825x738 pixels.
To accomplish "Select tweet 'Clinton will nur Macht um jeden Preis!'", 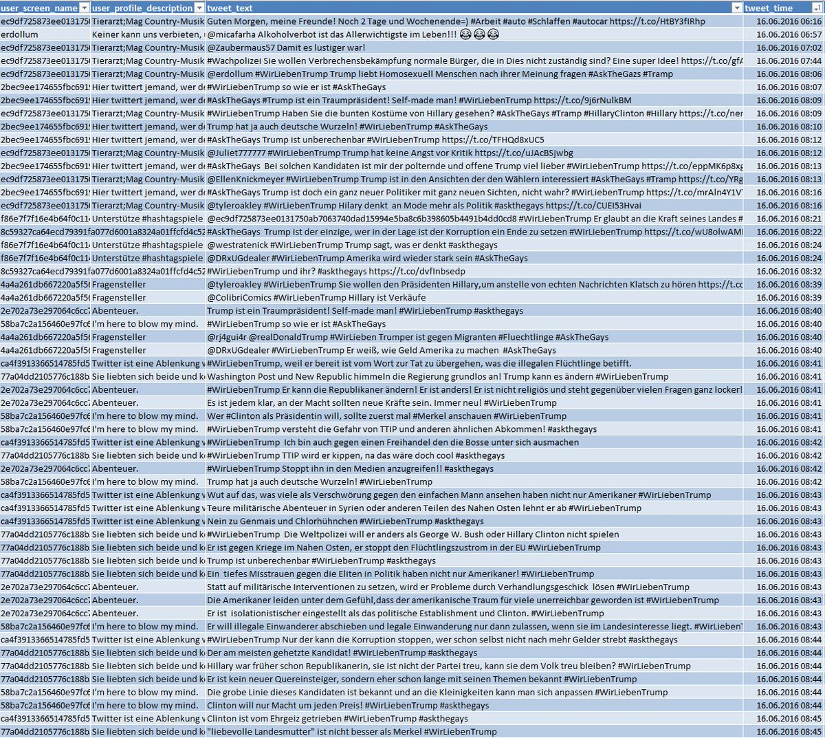I will (x=474, y=705).
